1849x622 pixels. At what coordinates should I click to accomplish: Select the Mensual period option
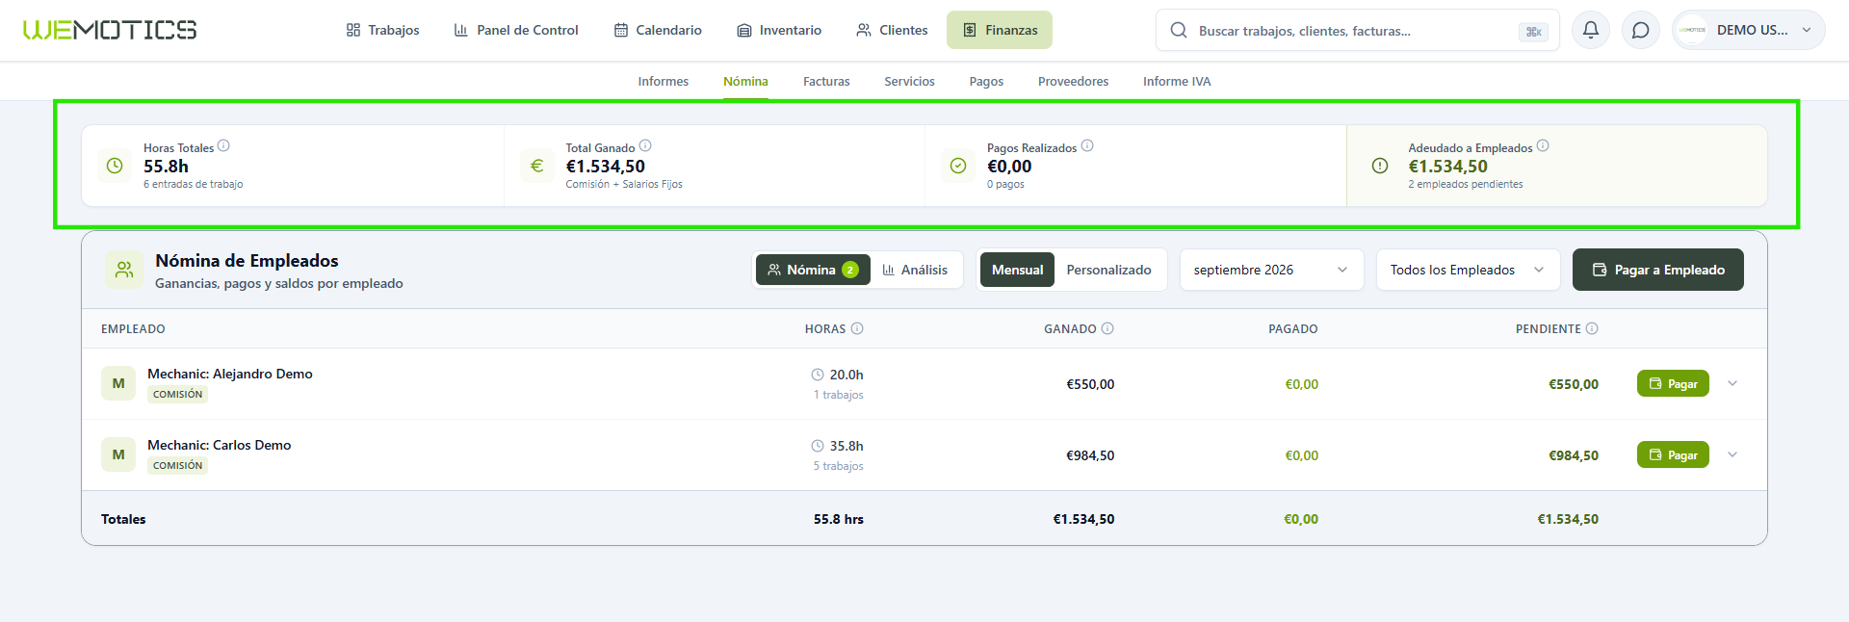click(1017, 270)
